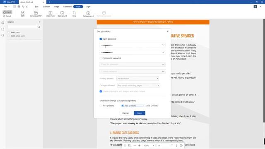Zoom out with the minus icon
Image resolution: width=265 pixels, height=149 pixels.
[x=135, y=145]
